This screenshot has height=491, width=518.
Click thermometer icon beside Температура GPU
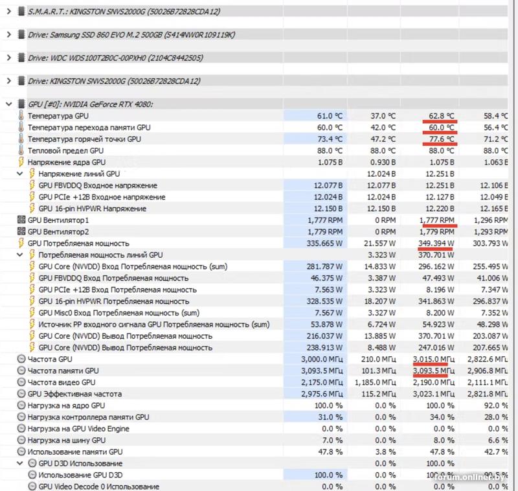pyautogui.click(x=21, y=116)
